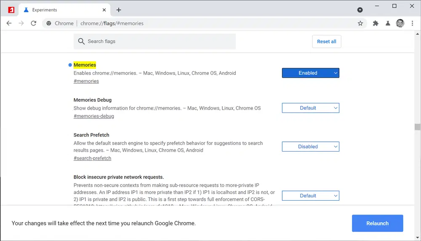Switch to the Experiments tab
421x241 pixels.
pyautogui.click(x=59, y=10)
